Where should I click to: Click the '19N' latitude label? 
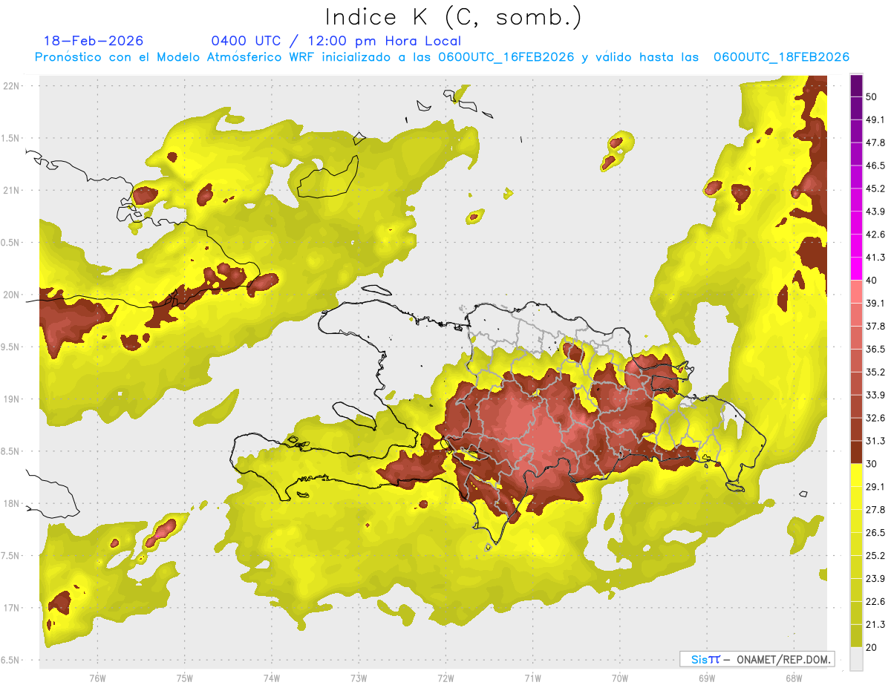(13, 399)
